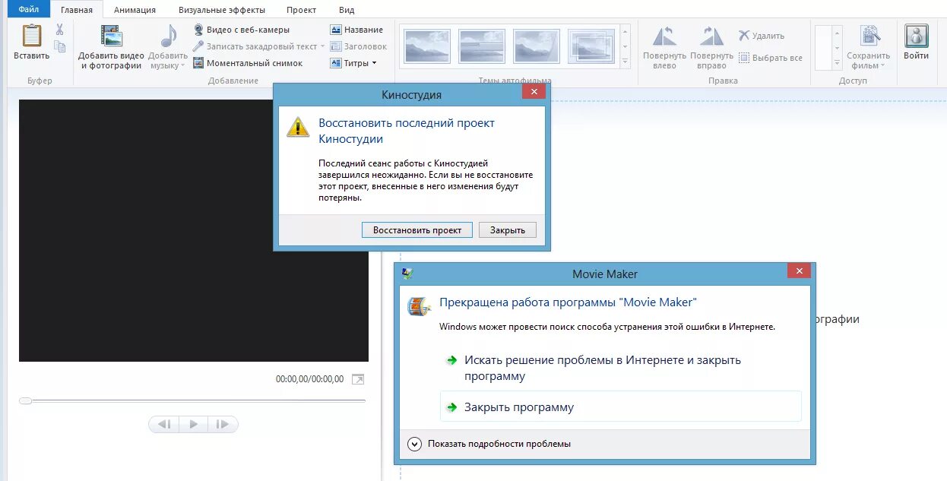The height and width of the screenshot is (481, 947).
Task: Open the Титры dropdown
Action: coord(354,63)
